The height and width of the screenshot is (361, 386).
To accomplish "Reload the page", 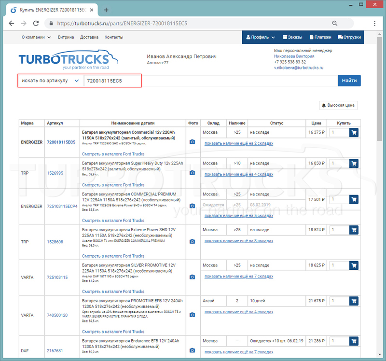I will click(36, 23).
